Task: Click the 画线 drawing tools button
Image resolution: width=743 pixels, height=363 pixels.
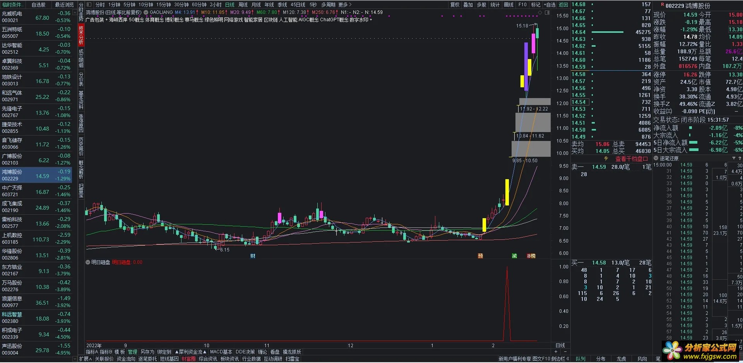Action: (x=509, y=5)
